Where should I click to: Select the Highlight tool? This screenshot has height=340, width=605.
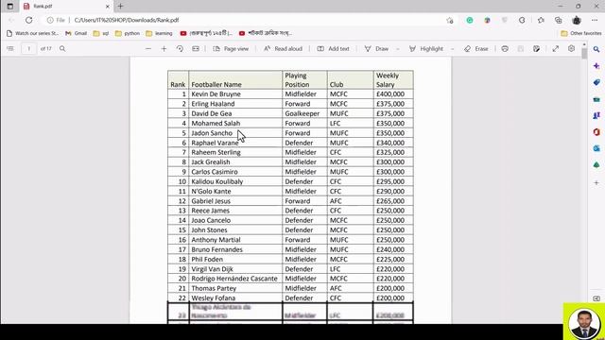pyautogui.click(x=426, y=49)
